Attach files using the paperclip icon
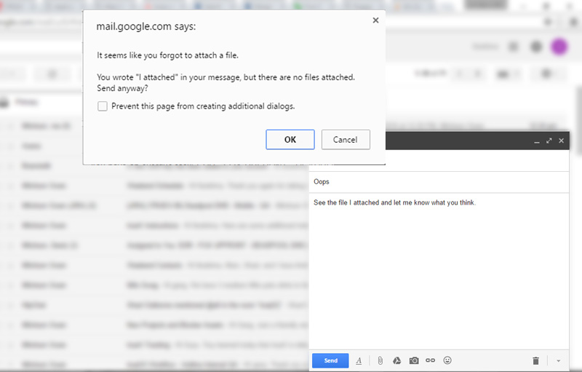Image resolution: width=582 pixels, height=372 pixels. point(380,360)
